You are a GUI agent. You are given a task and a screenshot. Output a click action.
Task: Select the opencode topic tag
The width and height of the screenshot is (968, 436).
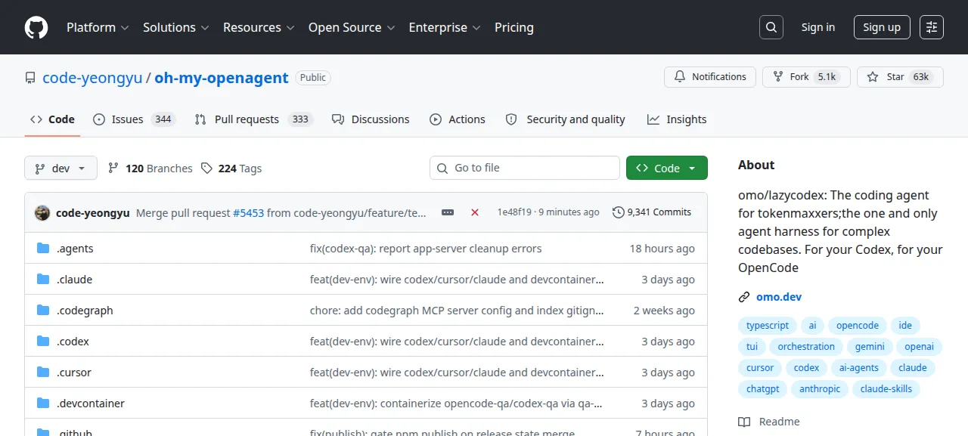pyautogui.click(x=858, y=326)
